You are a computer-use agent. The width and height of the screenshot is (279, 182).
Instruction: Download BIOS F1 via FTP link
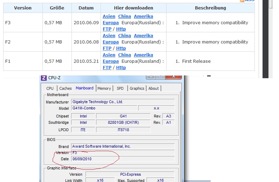[107, 67]
